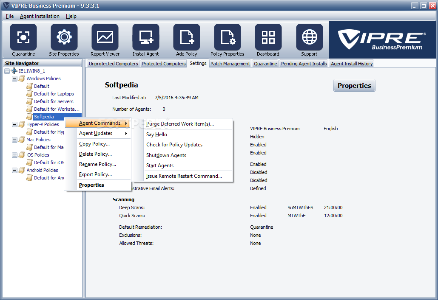Click the Support globe icon
Screen dimensions: 438x300
pyautogui.click(x=309, y=37)
